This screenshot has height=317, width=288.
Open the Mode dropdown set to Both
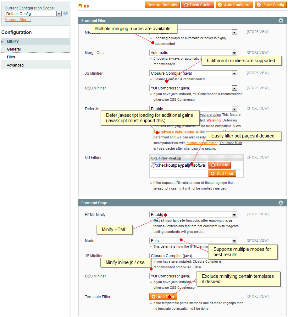(193, 241)
